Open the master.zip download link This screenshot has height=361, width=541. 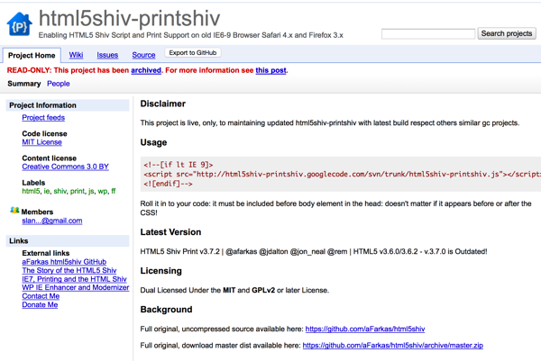392,345
